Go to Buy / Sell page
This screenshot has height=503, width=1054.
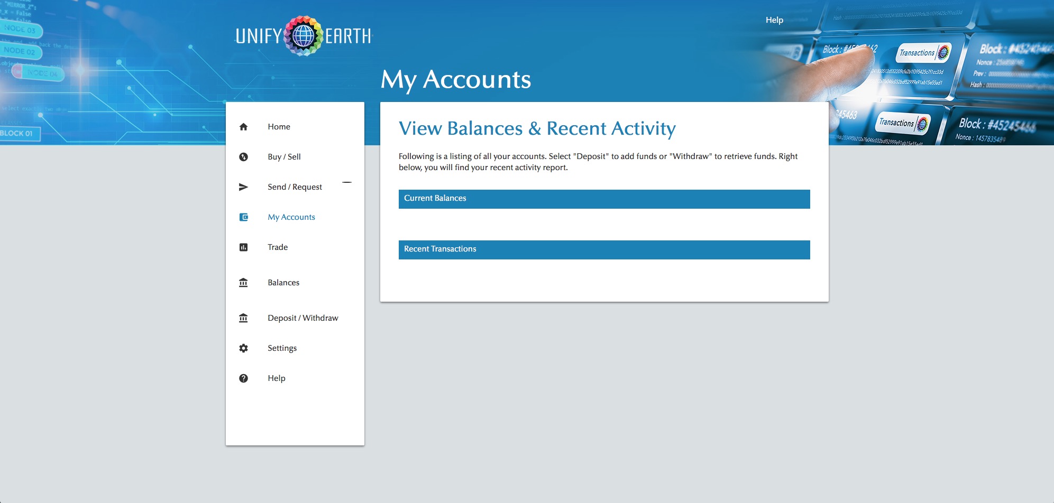(x=284, y=157)
